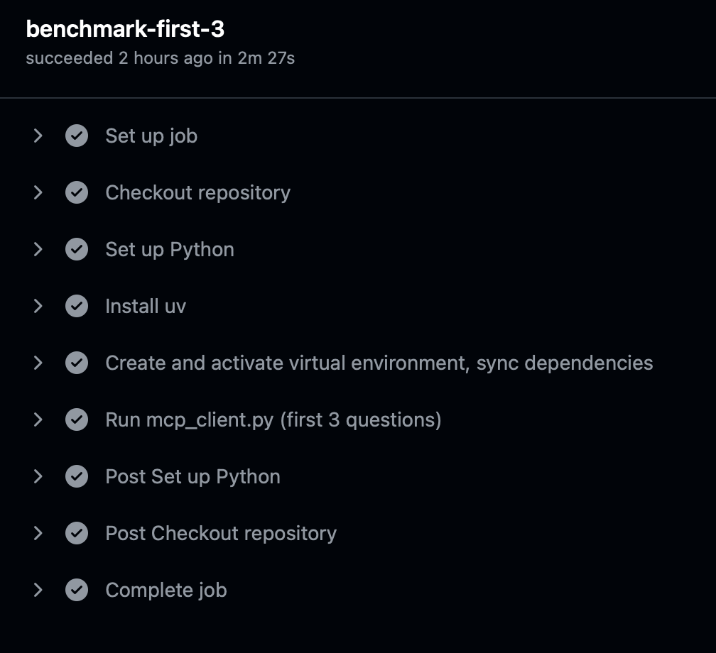Click the checkmark next to Run mcp_client.py step
The image size is (716, 653).
point(76,419)
